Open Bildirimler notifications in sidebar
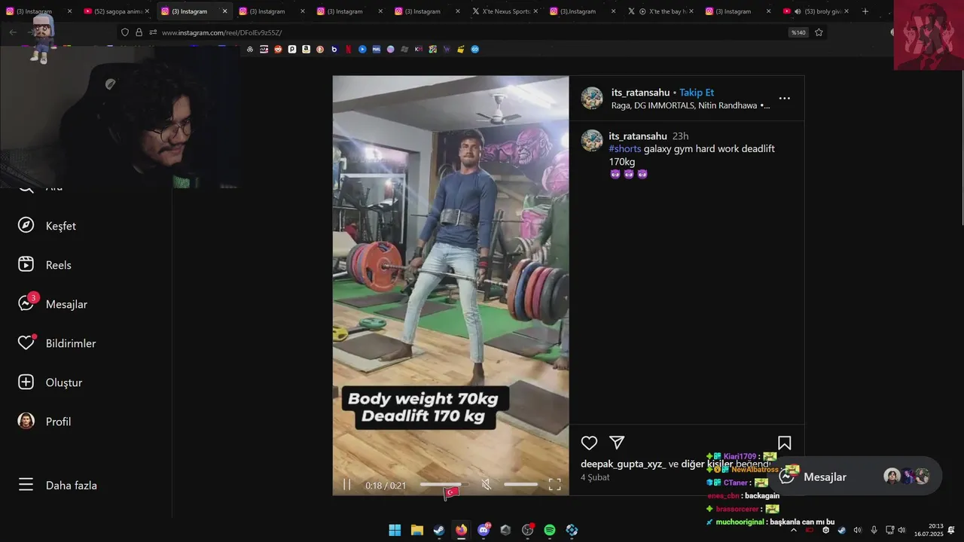The height and width of the screenshot is (542, 964). click(57, 343)
